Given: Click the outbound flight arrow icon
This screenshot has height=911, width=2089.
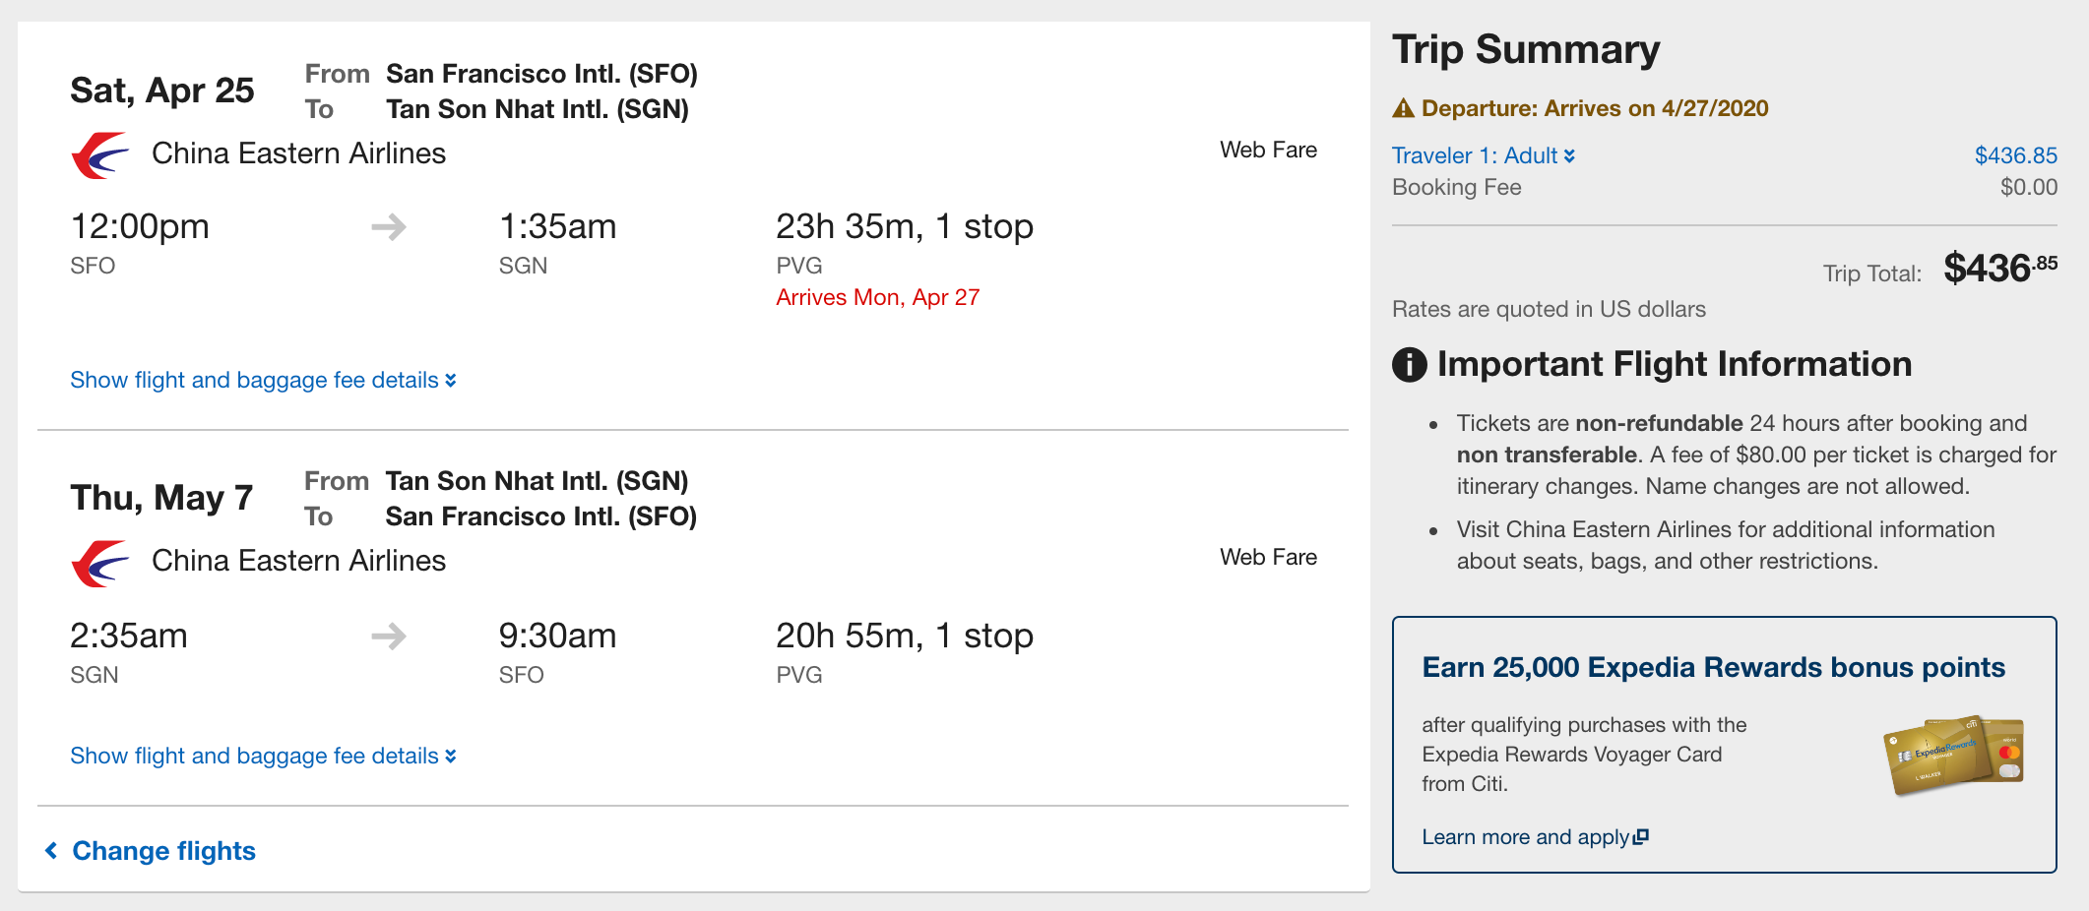Looking at the screenshot, I should [389, 227].
